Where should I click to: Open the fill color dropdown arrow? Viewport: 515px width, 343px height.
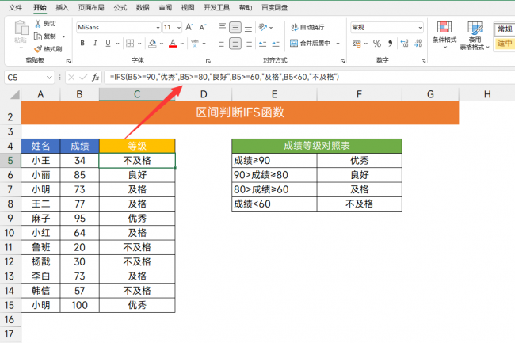point(162,44)
